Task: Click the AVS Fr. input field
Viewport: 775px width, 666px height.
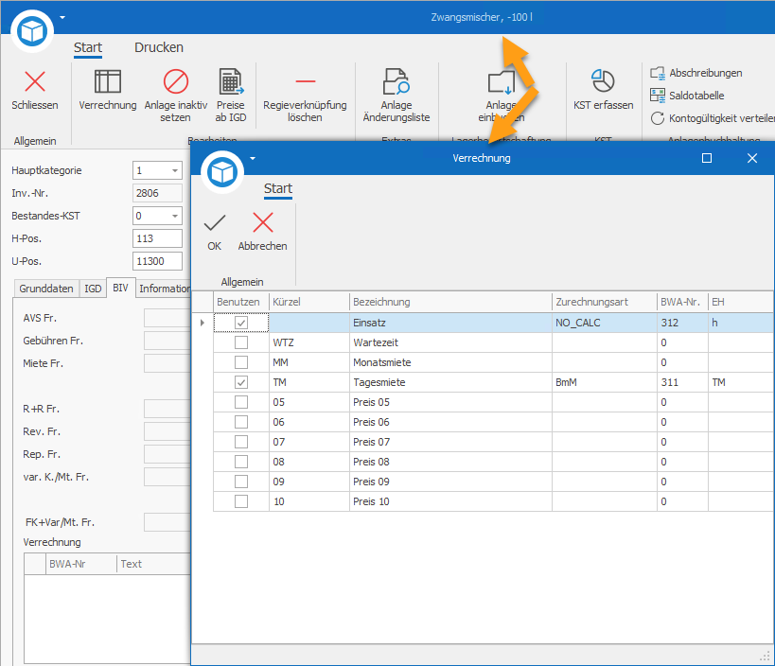Action: (x=167, y=318)
